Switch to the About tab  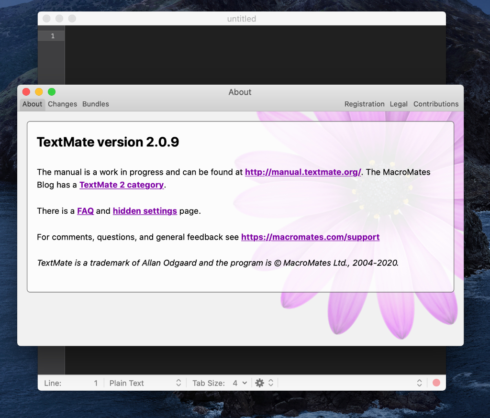point(32,104)
